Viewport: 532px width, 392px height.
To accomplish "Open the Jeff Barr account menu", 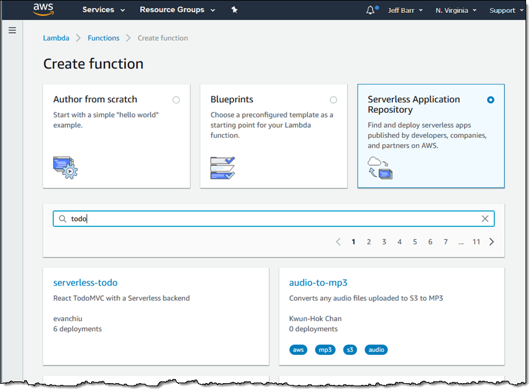I will [x=405, y=11].
